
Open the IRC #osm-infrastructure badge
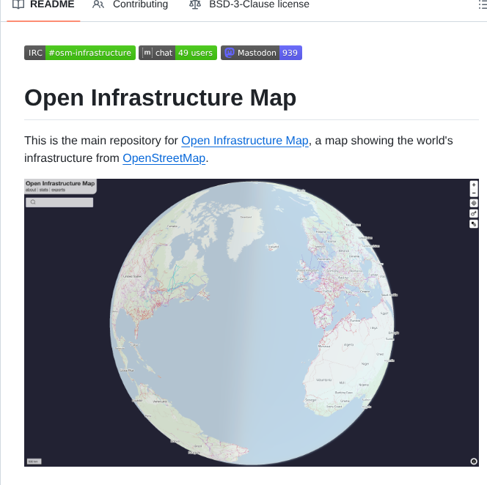pyautogui.click(x=80, y=53)
